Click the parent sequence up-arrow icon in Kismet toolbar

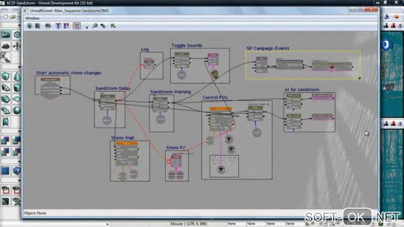30,26
